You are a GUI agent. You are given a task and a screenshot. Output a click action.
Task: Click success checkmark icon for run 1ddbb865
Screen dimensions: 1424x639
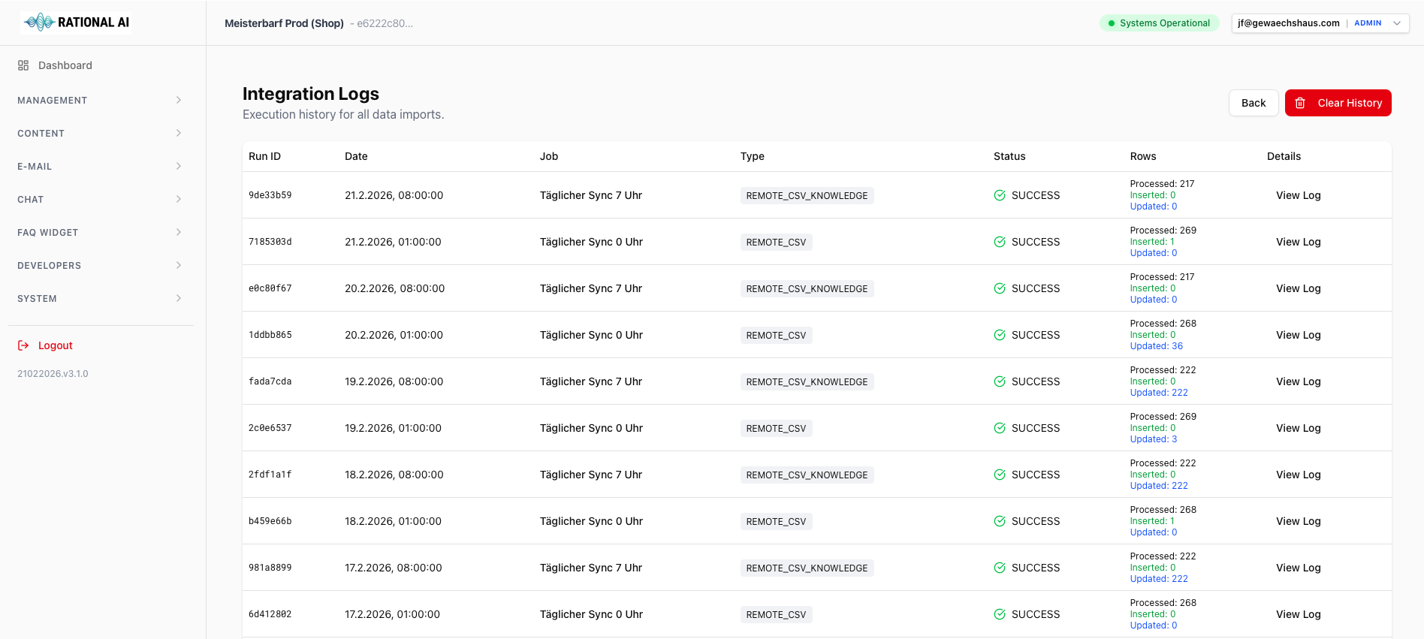click(1000, 335)
